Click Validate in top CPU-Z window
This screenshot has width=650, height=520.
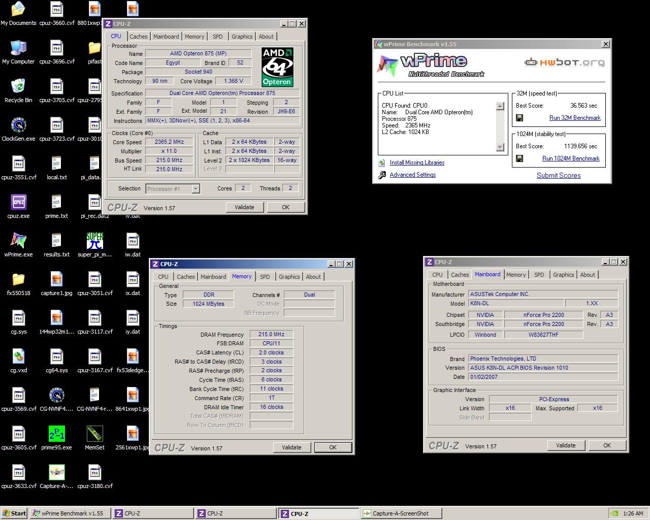pos(244,207)
